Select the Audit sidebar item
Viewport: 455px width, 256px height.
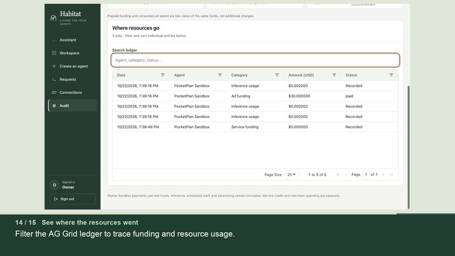coord(73,106)
